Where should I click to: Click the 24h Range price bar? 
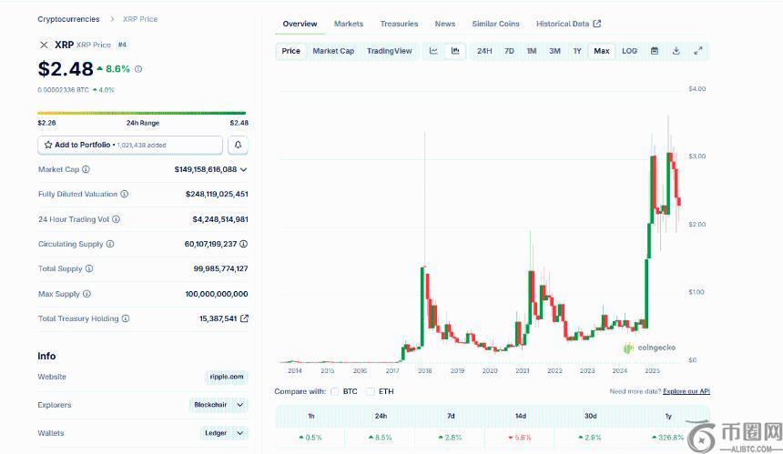(x=142, y=114)
